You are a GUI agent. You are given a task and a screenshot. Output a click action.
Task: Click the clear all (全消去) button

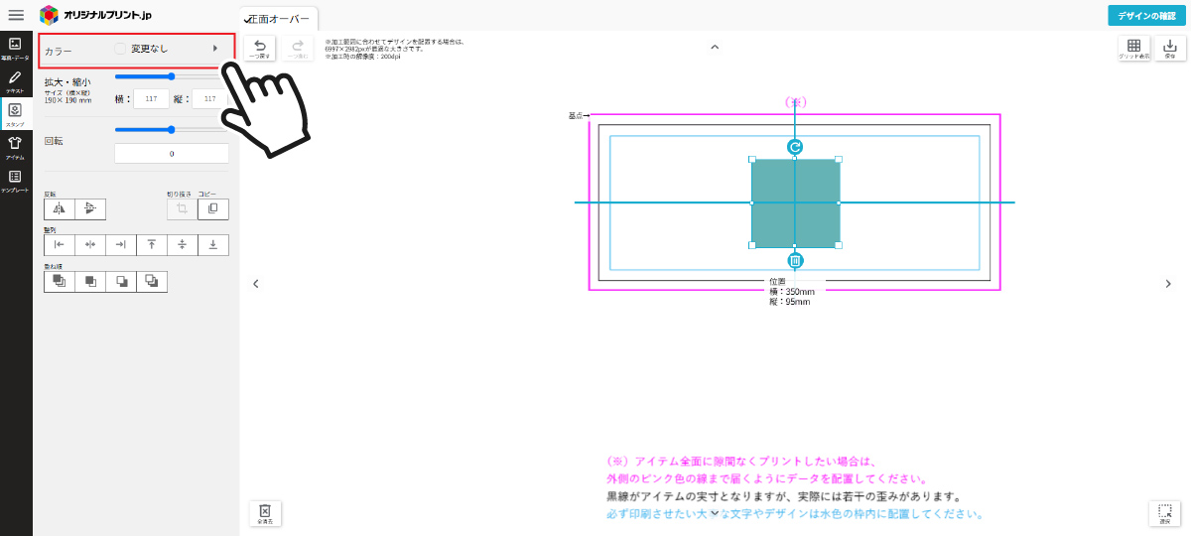(265, 512)
